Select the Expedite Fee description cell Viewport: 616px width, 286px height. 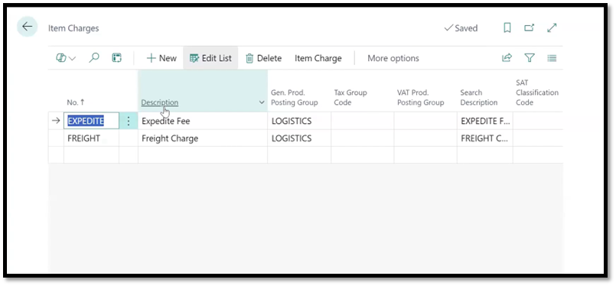pos(203,121)
